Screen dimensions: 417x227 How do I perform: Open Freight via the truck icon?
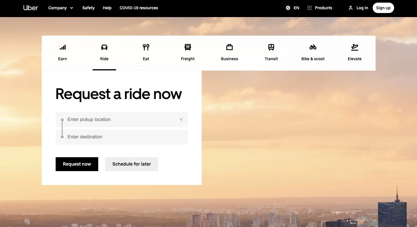(x=188, y=47)
